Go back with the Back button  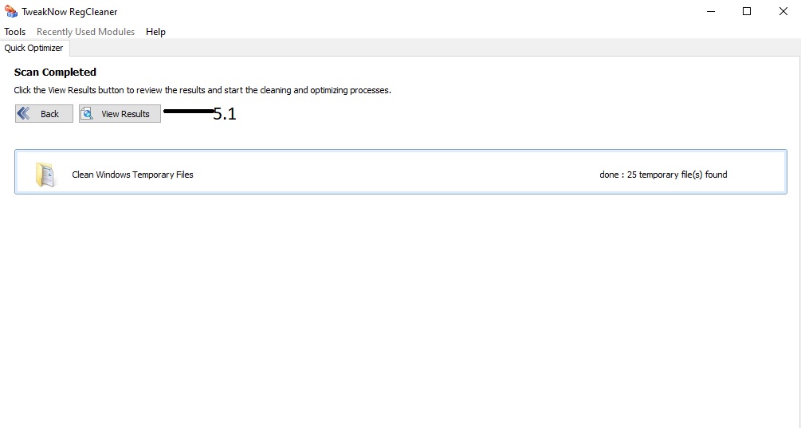pos(44,113)
